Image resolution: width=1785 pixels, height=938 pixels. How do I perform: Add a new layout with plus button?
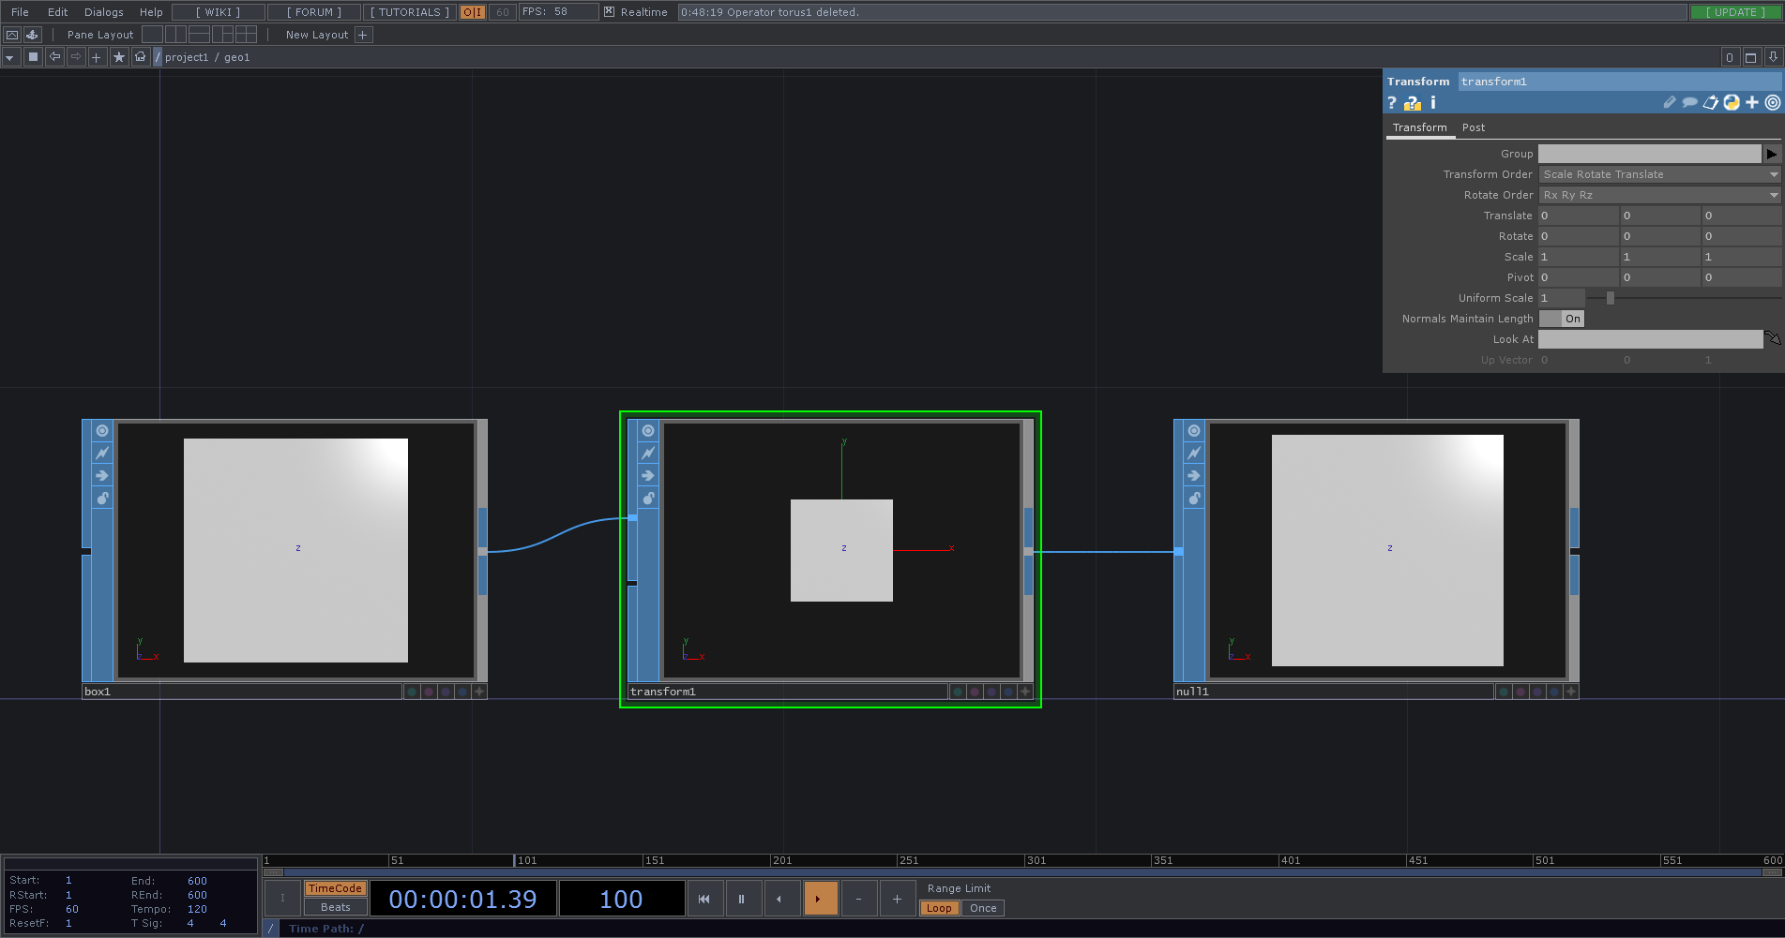point(363,35)
